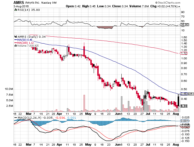The width and height of the screenshot is (194, 147).
Task: Click the Amyris Inc. company name
Action: coord(32,2)
